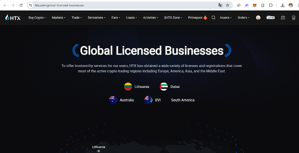This screenshot has width=299, height=153.
Task: Click the Primepool fire icon
Action: point(205,18)
